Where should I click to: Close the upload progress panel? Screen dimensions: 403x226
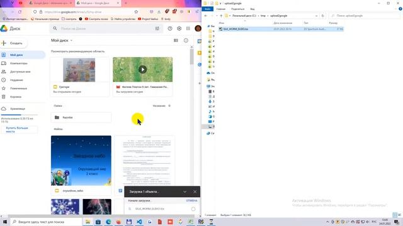[x=195, y=191]
